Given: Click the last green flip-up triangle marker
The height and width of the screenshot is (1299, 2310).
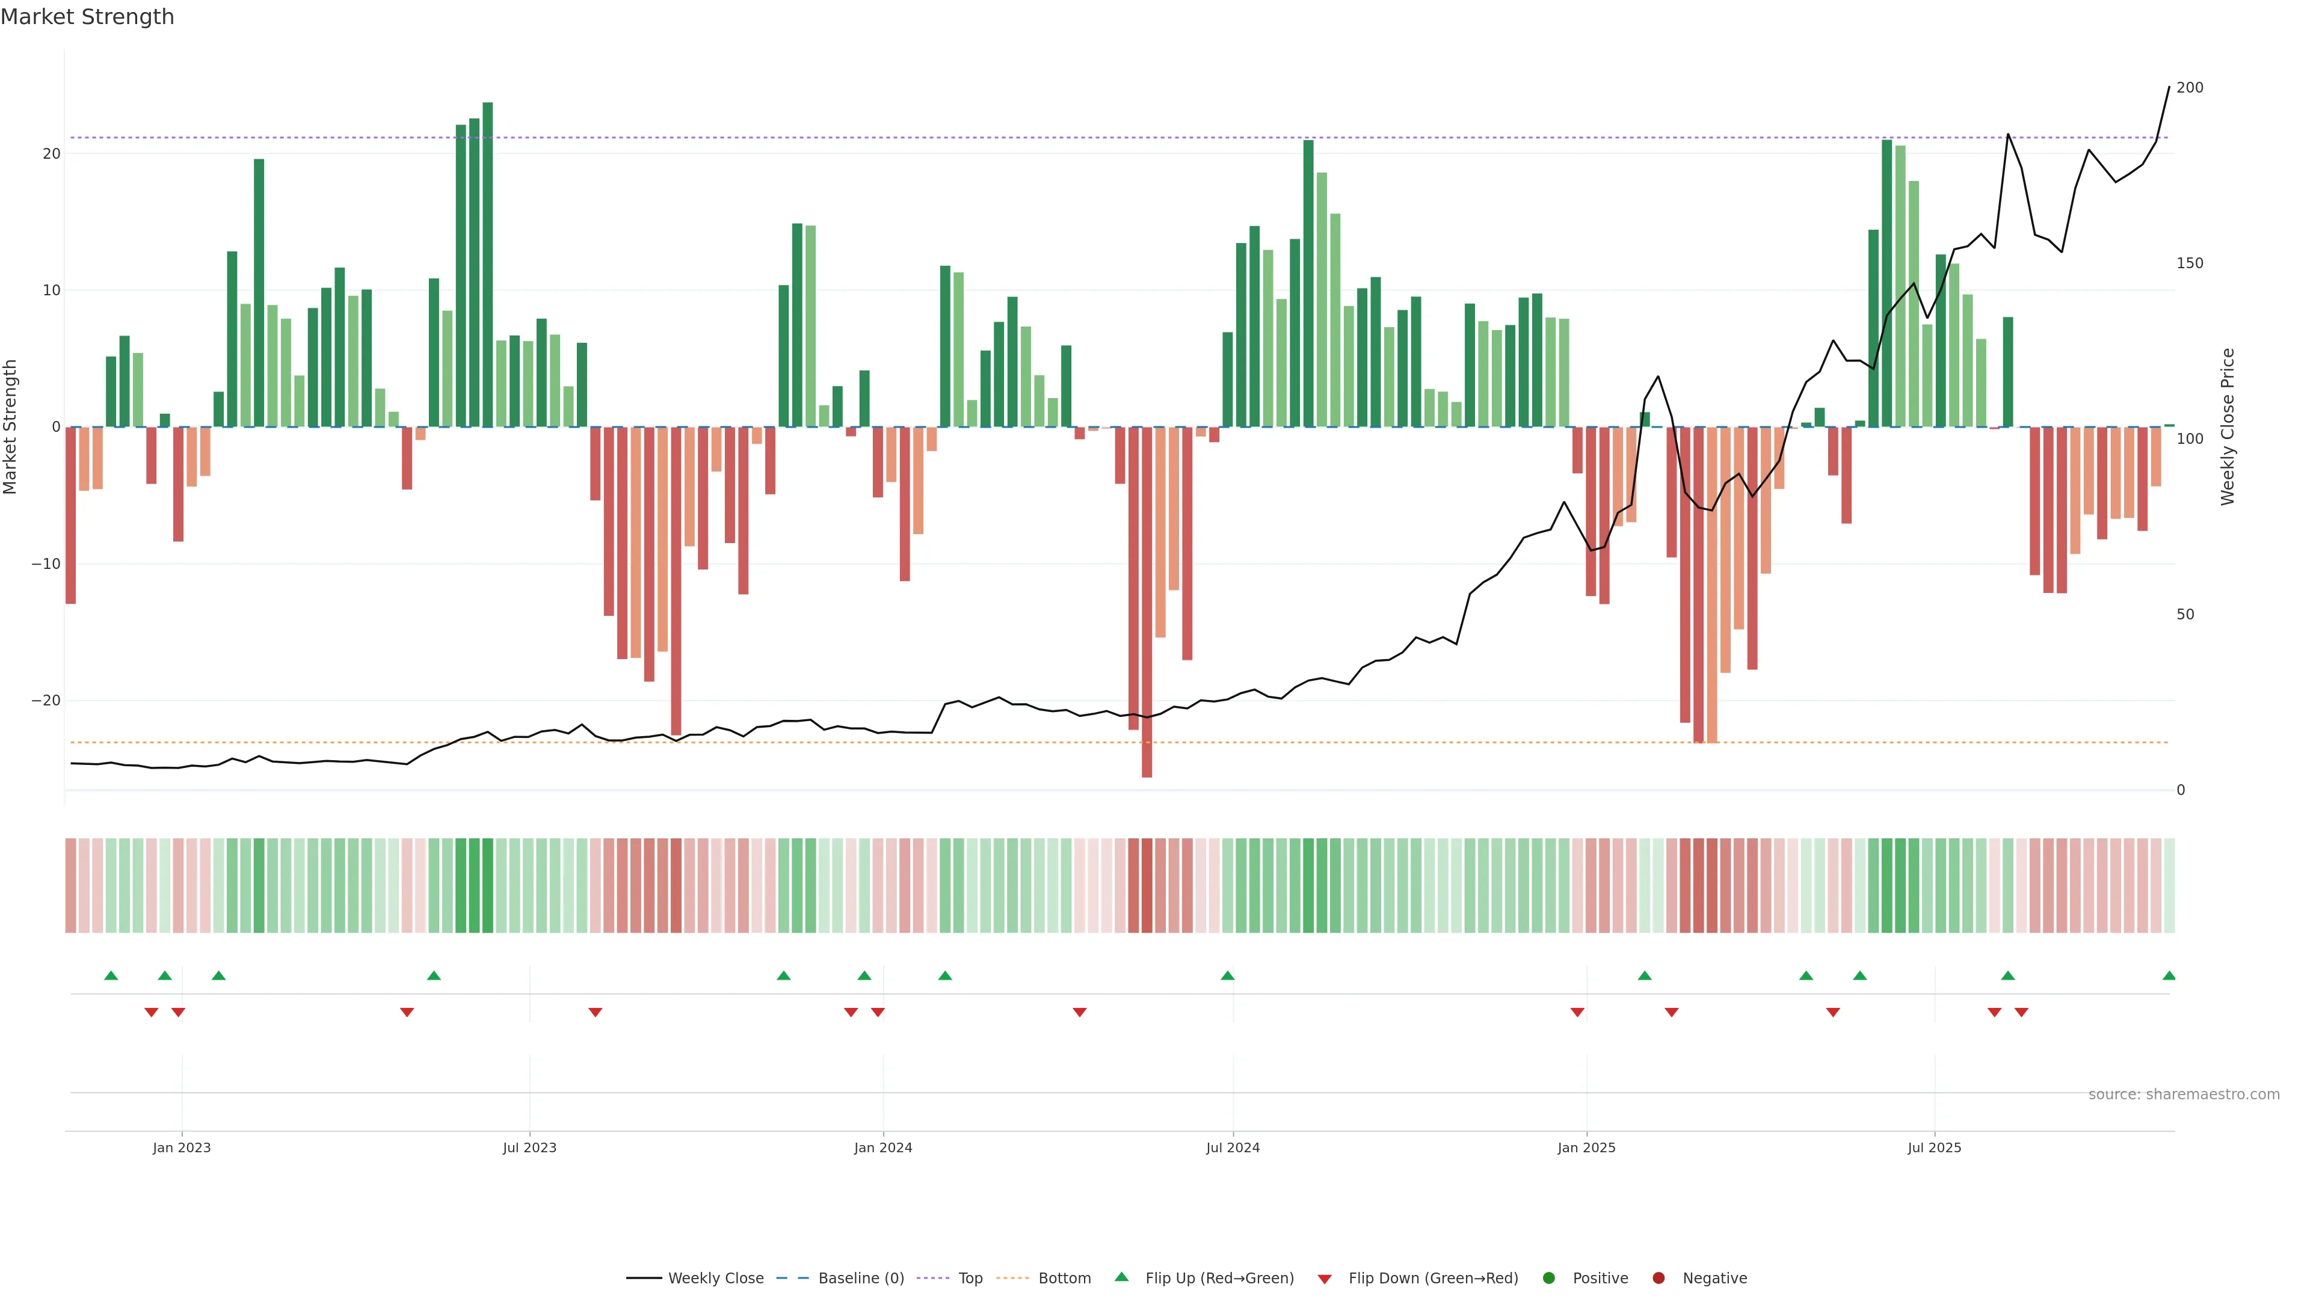Looking at the screenshot, I should point(2168,975).
